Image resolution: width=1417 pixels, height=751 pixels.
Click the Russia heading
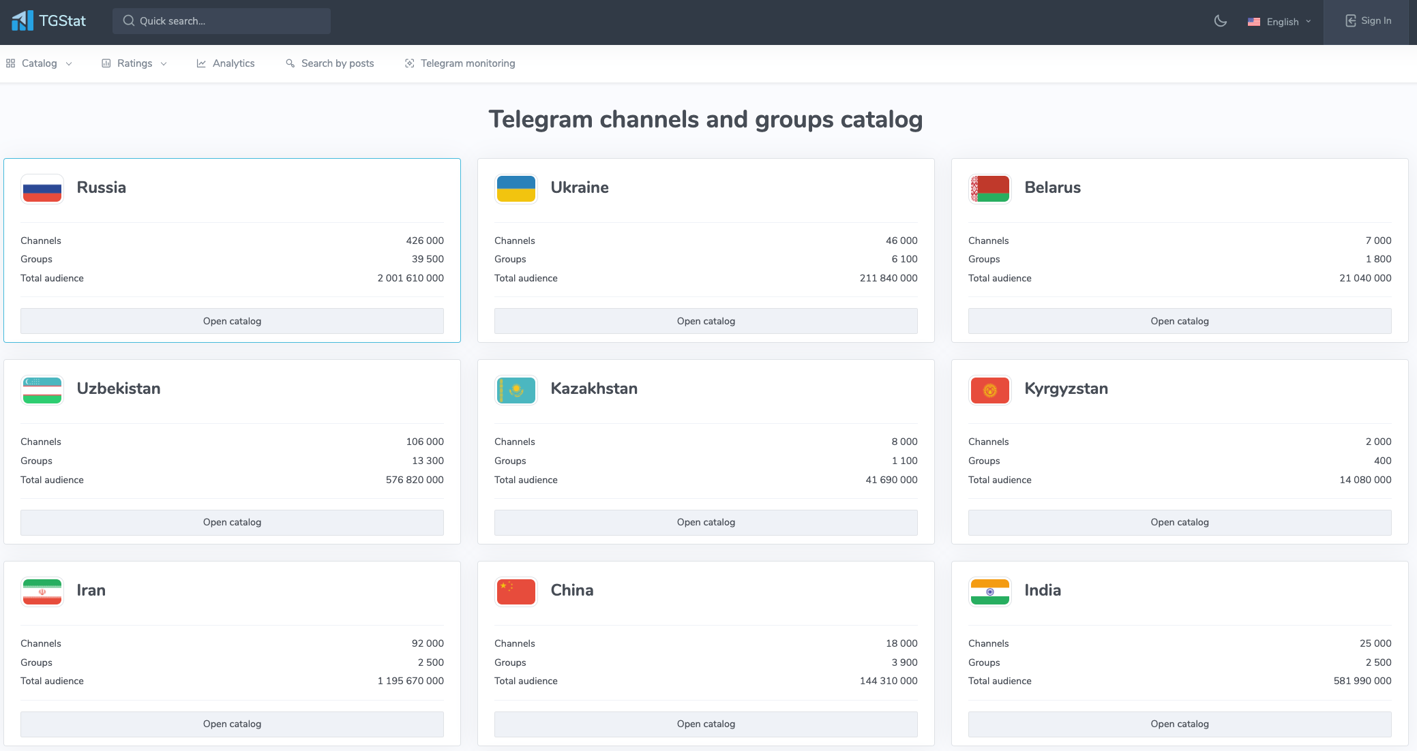pos(101,187)
